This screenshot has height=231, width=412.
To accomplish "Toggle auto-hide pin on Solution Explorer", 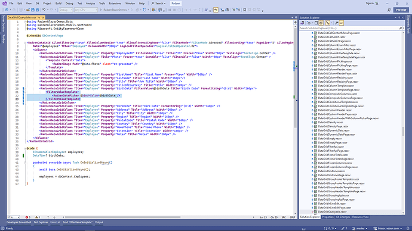I will pyautogui.click(x=399, y=17).
